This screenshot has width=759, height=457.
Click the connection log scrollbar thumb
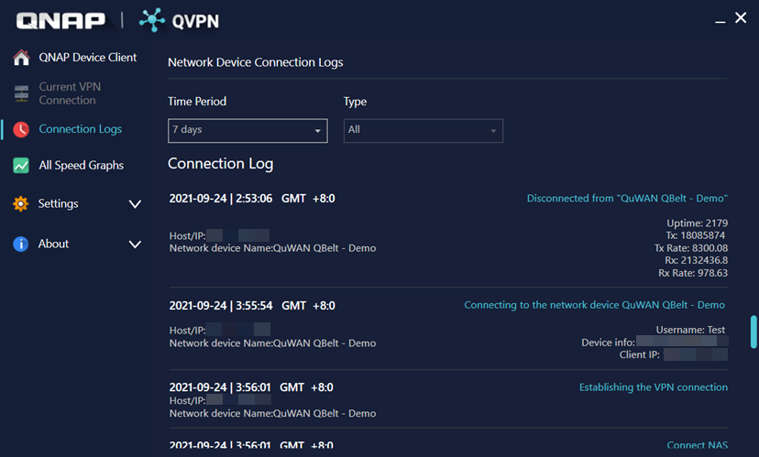tap(753, 332)
